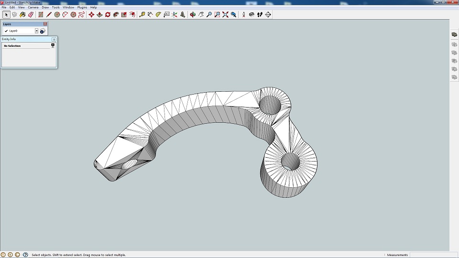The height and width of the screenshot is (258, 459).
Task: Click the Zoom Extents icon
Action: coord(225,15)
